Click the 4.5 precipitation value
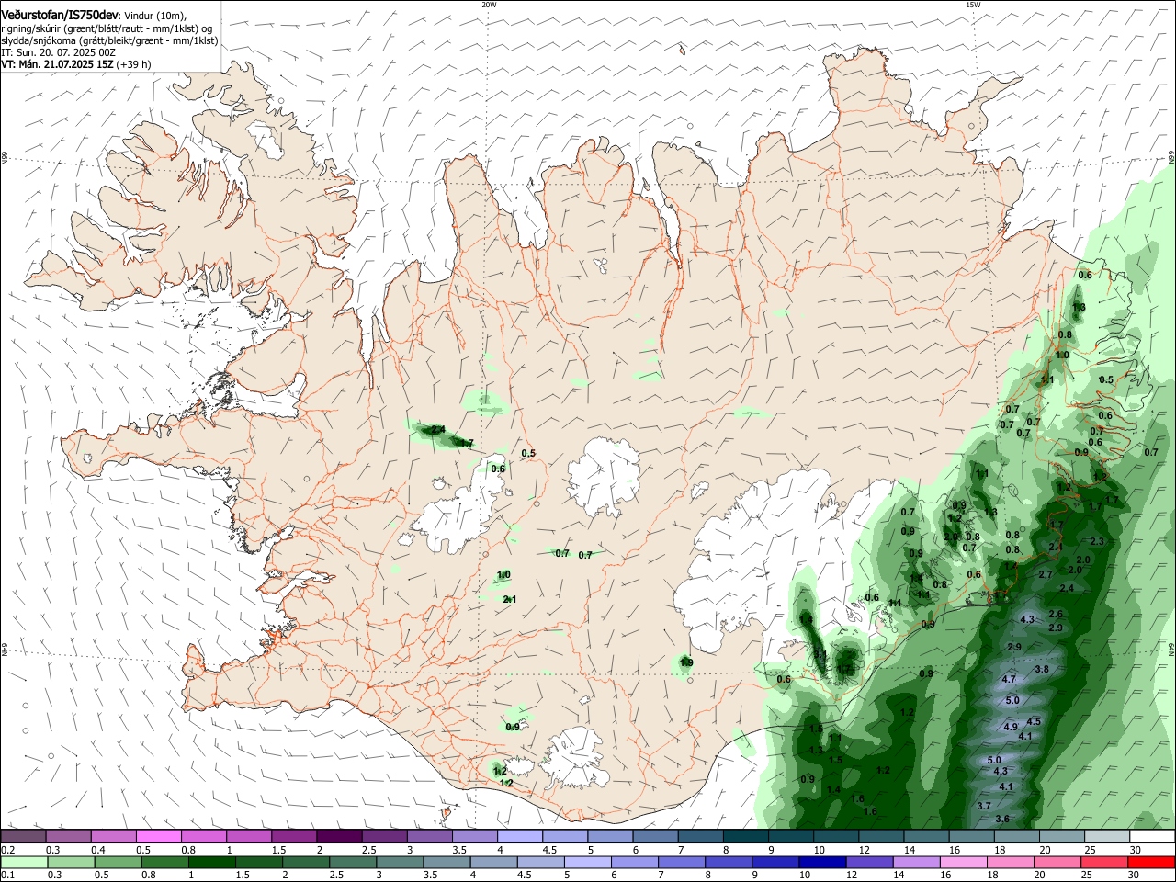The height and width of the screenshot is (882, 1176). click(x=1034, y=721)
